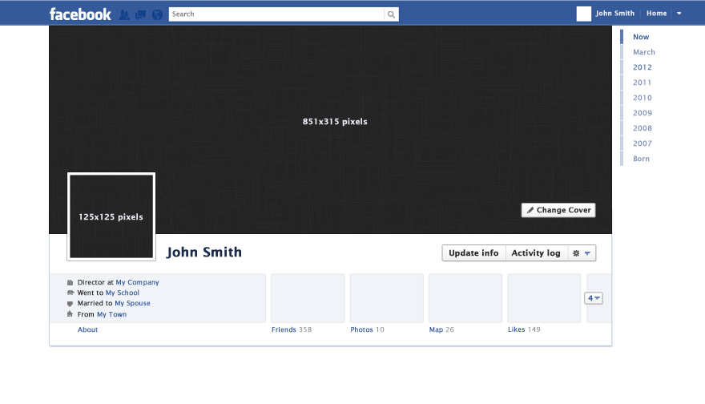Click the Update info button

point(474,253)
